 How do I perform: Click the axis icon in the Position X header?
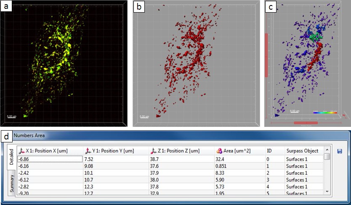[x=22, y=151]
